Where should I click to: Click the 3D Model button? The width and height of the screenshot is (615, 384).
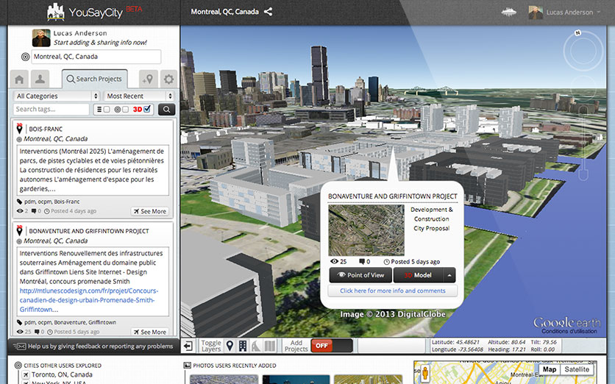coord(419,275)
